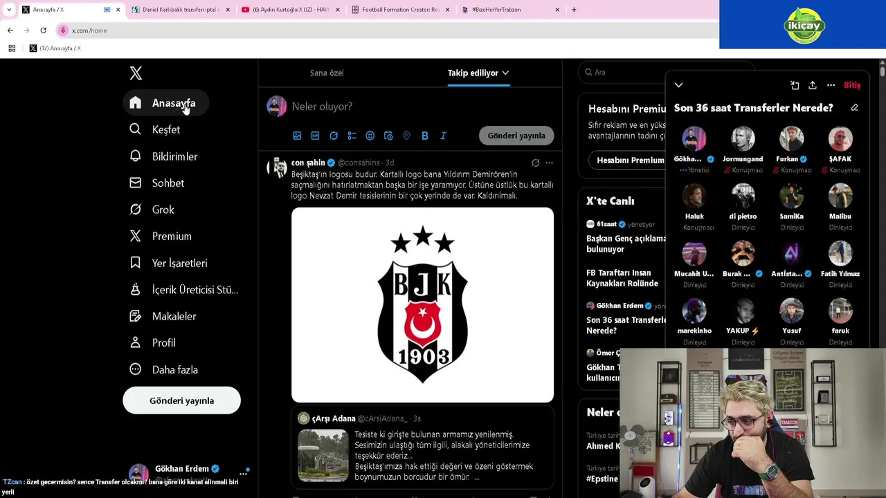Open Bildirimler notifications

click(x=164, y=156)
